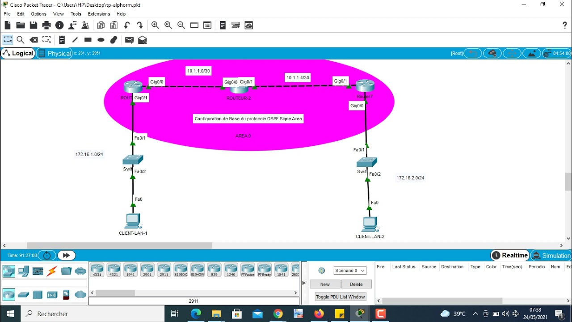Open the Tools menu
The image size is (572, 322).
click(76, 14)
